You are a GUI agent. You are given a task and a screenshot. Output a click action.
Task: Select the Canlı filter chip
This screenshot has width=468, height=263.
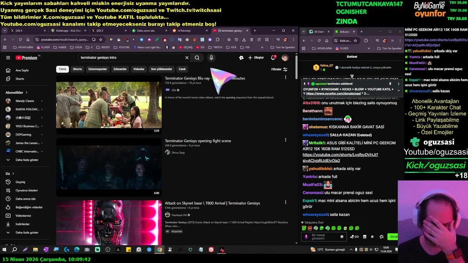click(182, 69)
